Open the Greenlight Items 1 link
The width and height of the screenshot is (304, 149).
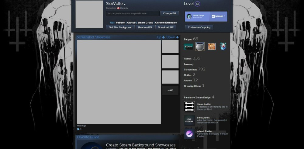(194, 86)
